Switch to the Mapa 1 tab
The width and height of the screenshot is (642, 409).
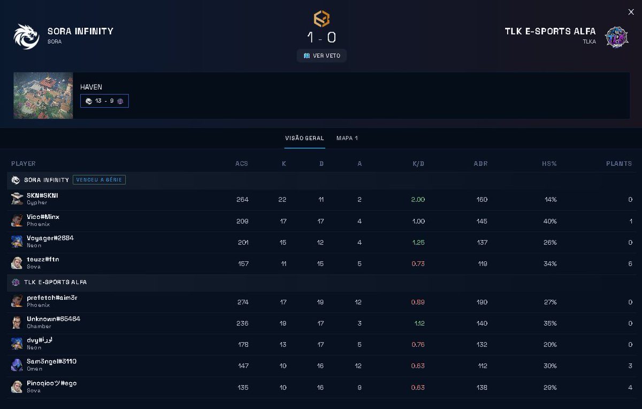point(347,138)
